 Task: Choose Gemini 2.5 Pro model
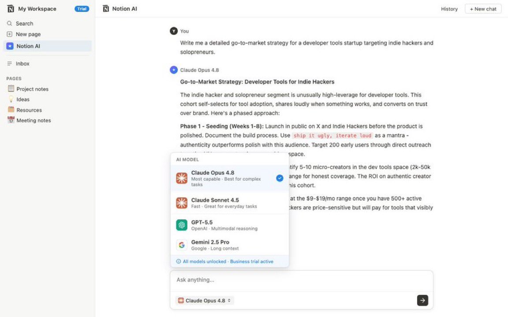tap(230, 245)
